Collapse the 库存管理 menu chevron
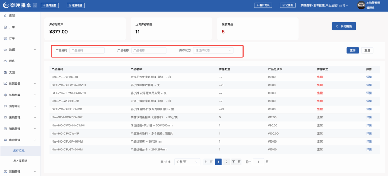 (x=35, y=140)
